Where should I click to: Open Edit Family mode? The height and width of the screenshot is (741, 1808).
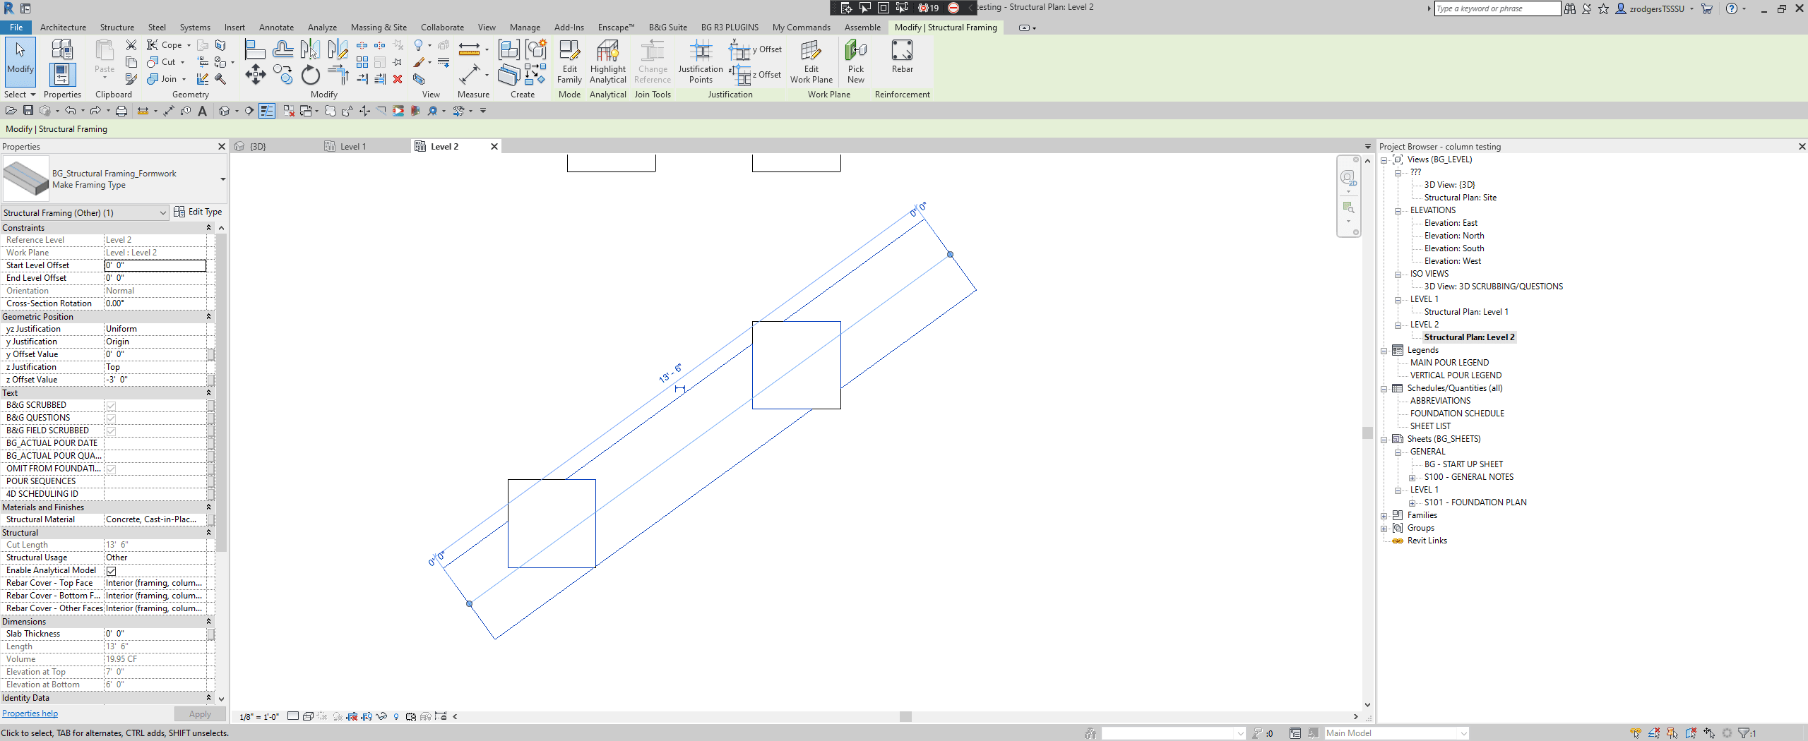569,62
